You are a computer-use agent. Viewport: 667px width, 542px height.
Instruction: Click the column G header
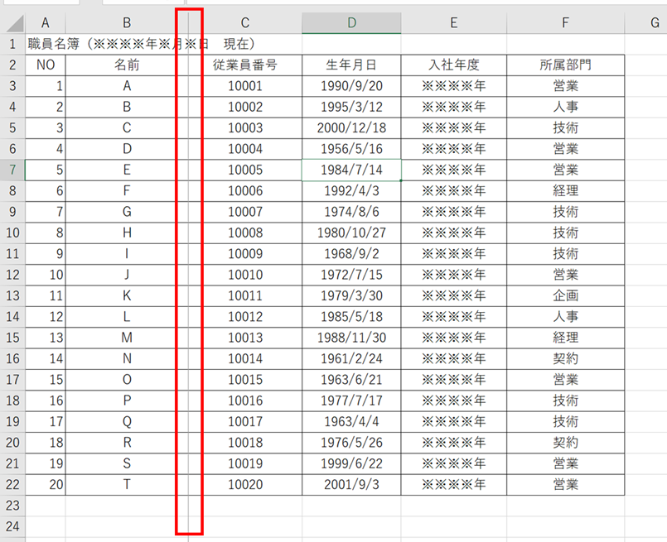point(653,23)
